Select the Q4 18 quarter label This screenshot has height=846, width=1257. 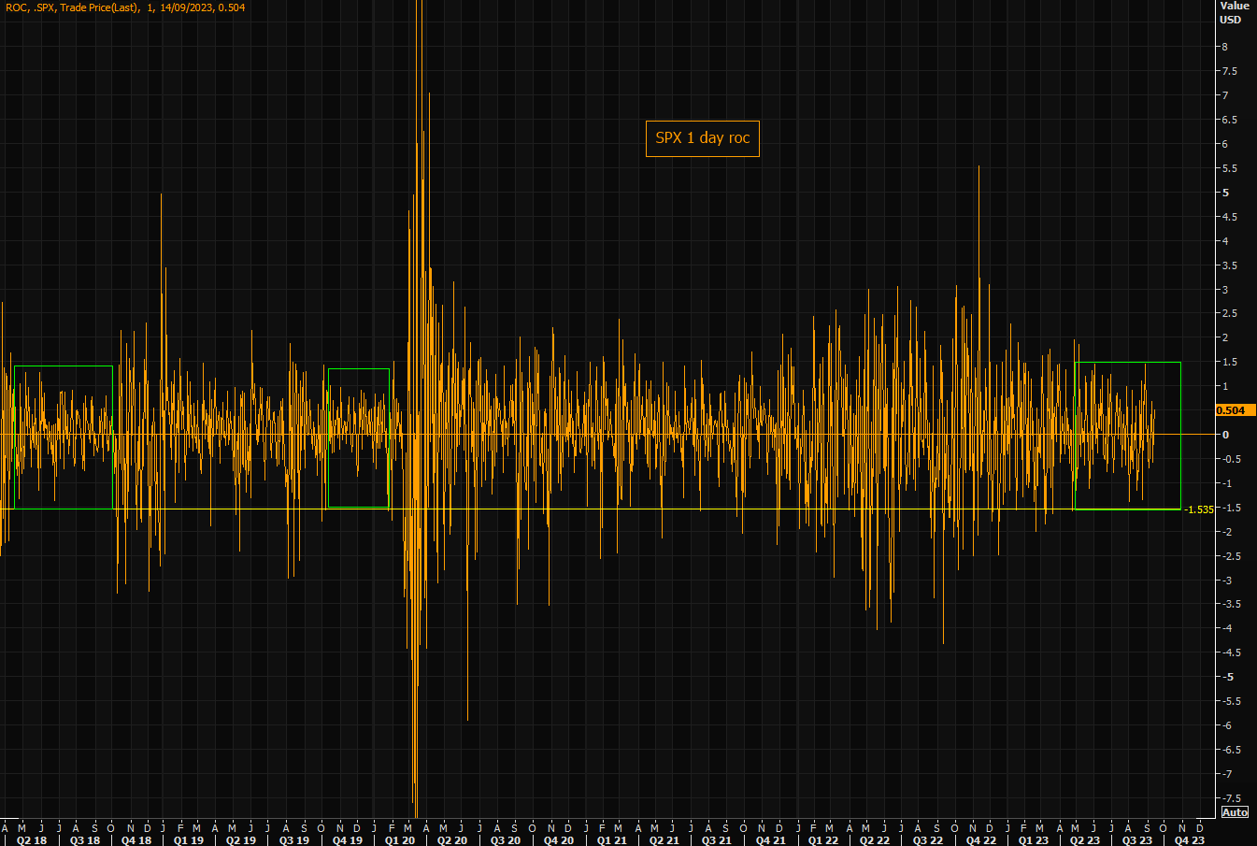[x=136, y=840]
